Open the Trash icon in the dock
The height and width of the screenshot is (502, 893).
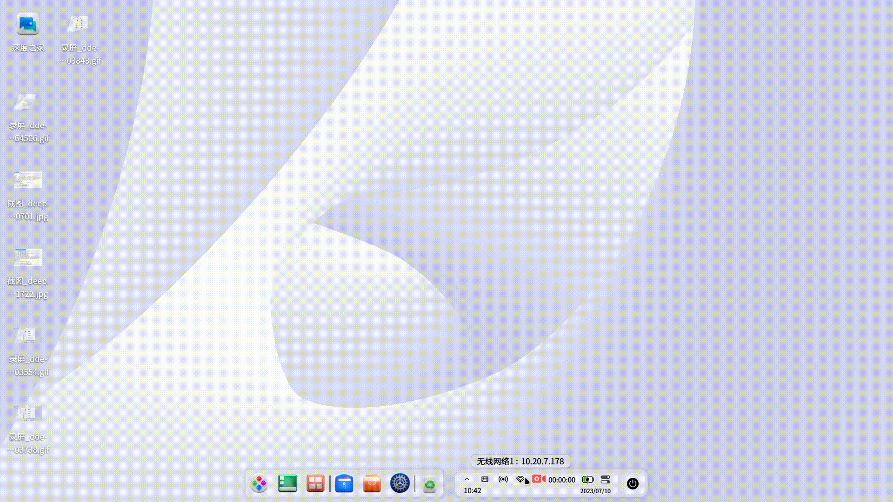(429, 483)
